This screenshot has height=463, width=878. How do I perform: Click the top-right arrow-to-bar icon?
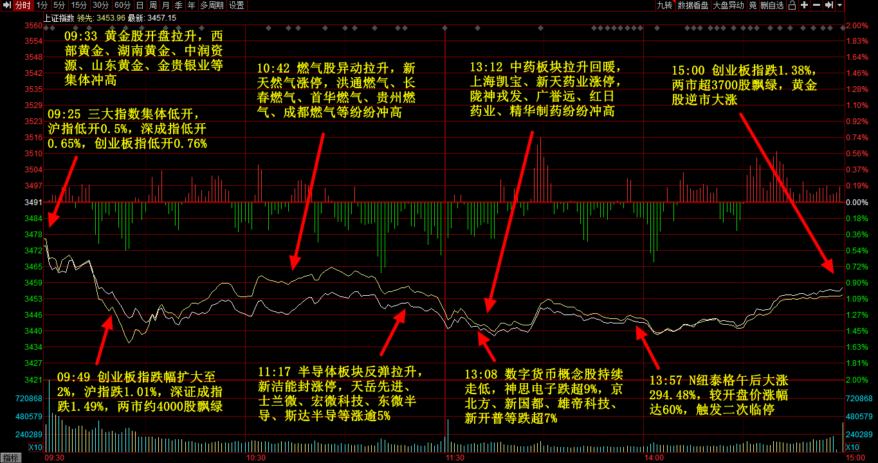point(828,5)
